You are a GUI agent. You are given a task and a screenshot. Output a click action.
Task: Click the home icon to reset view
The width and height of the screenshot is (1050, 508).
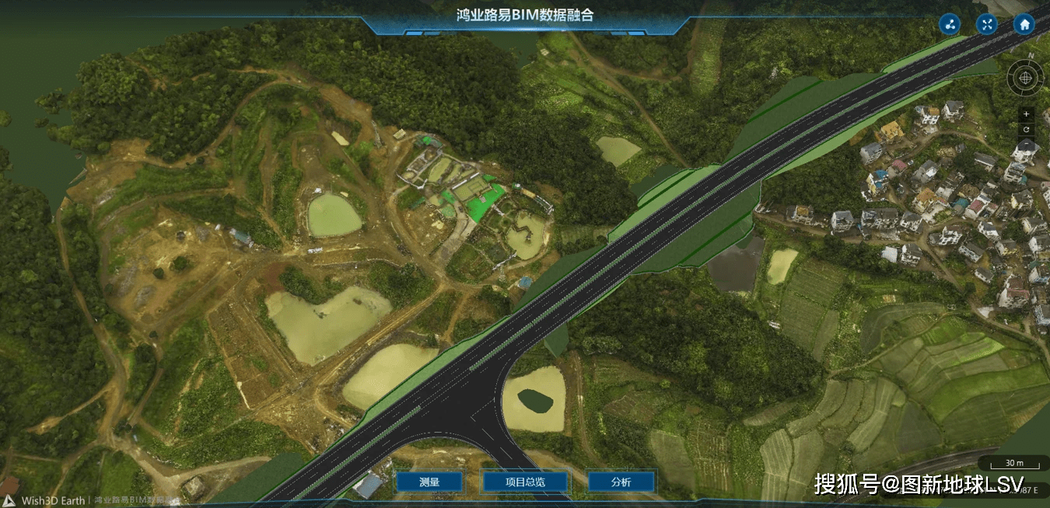tap(1024, 24)
